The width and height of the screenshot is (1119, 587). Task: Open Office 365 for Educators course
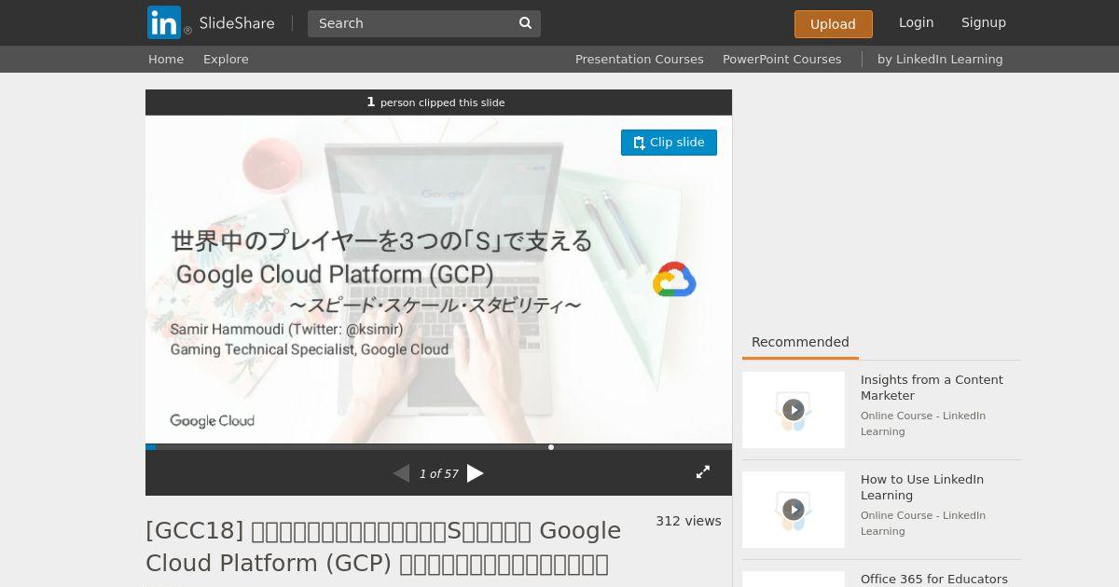[934, 580]
